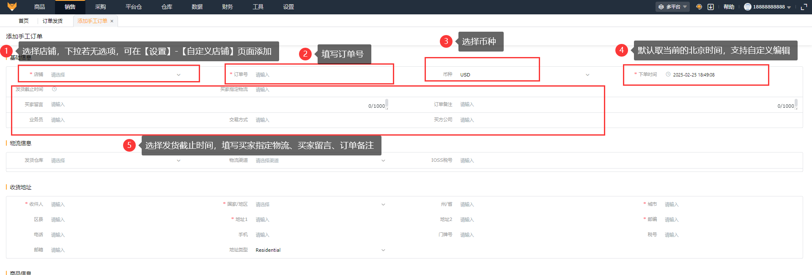Switch to the 首页 tab
Image resolution: width=812 pixels, height=275 pixels.
pyautogui.click(x=24, y=21)
